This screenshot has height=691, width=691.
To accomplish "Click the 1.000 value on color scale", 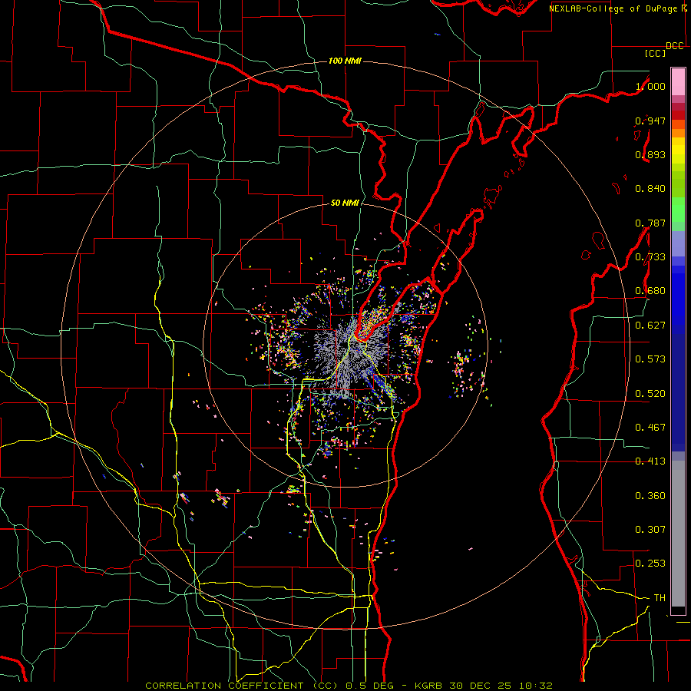I will point(650,86).
